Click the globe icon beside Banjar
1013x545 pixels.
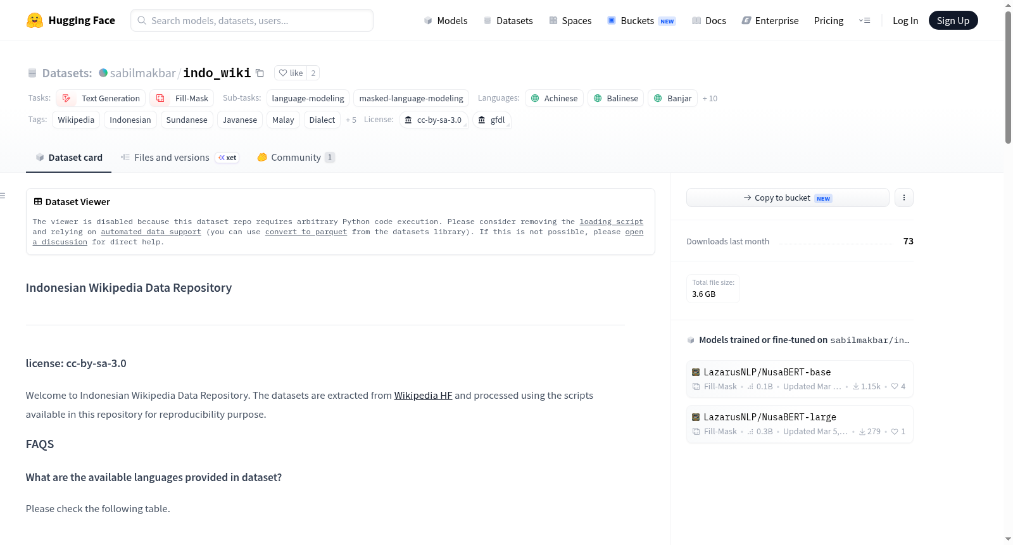[658, 98]
